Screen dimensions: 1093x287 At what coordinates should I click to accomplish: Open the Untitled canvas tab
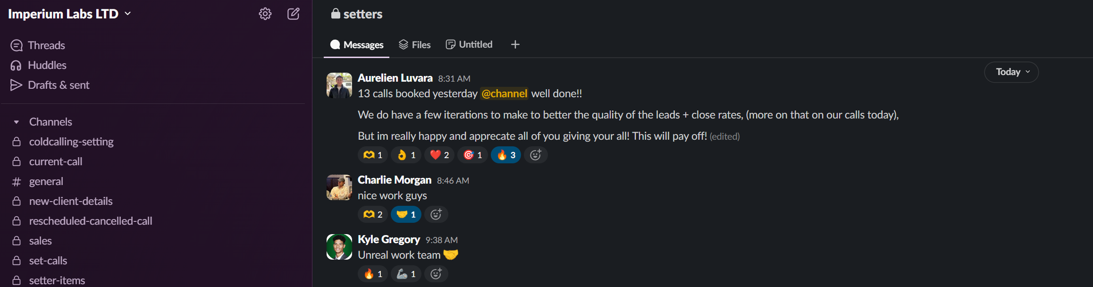[469, 44]
